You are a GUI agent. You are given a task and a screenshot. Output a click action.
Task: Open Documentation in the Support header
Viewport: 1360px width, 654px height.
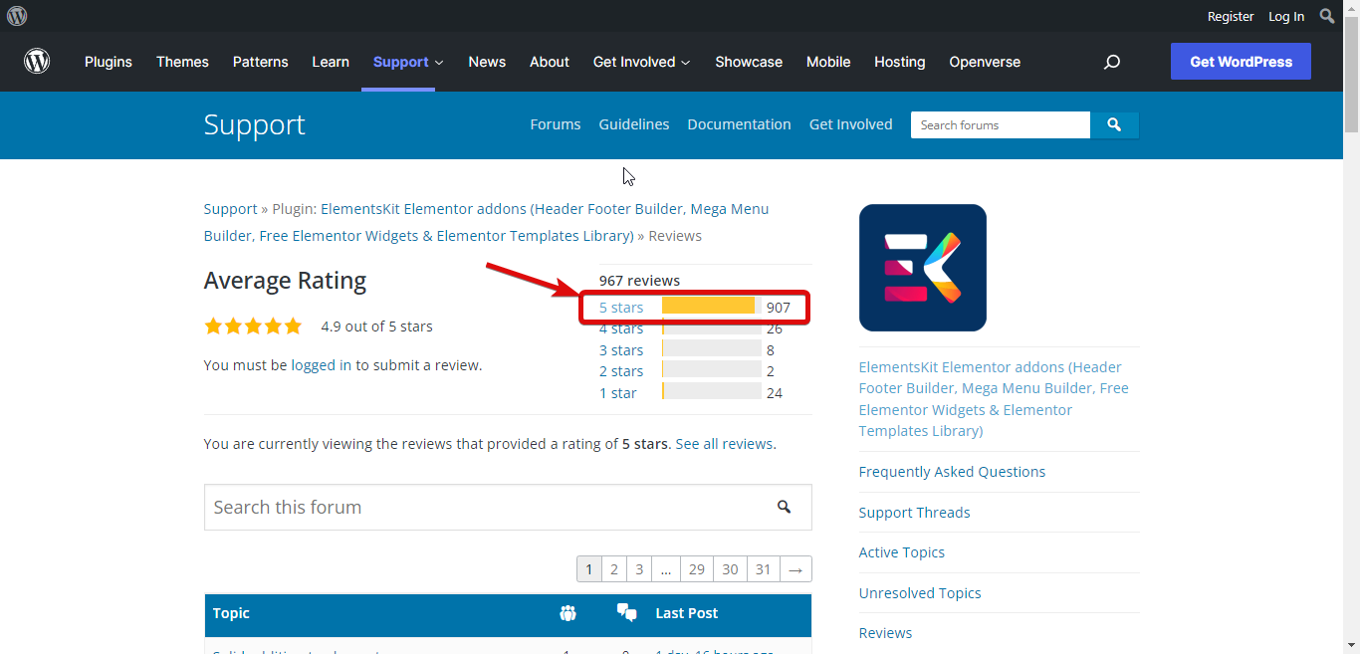pos(739,124)
